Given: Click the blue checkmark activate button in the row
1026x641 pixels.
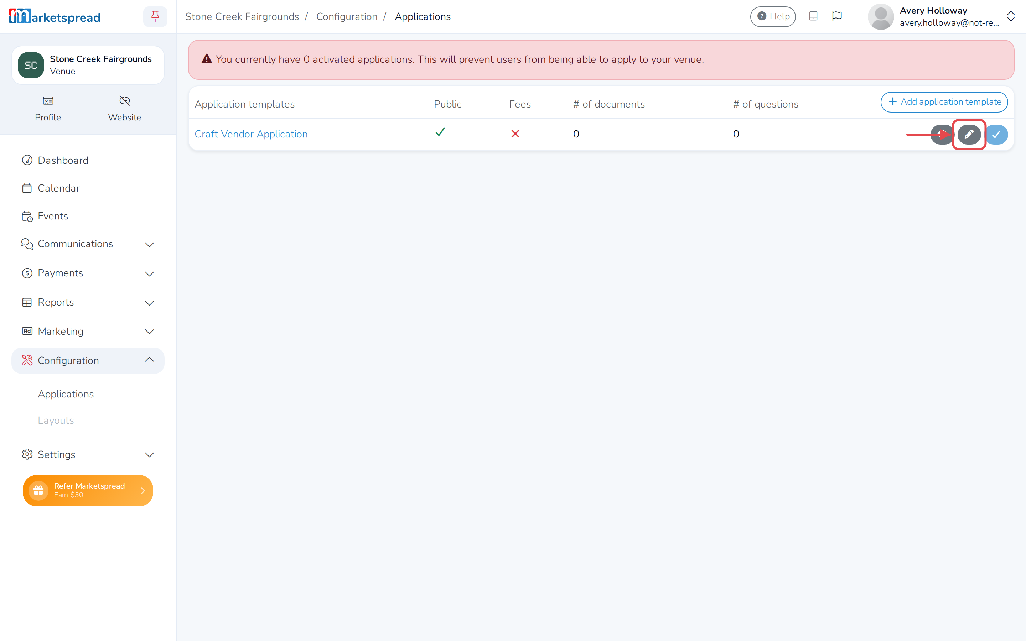Looking at the screenshot, I should pos(996,134).
